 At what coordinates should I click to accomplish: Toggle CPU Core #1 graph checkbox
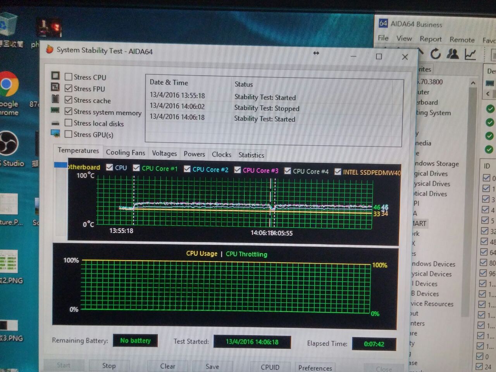click(136, 167)
